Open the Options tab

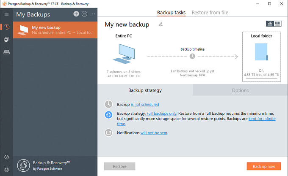click(240, 90)
